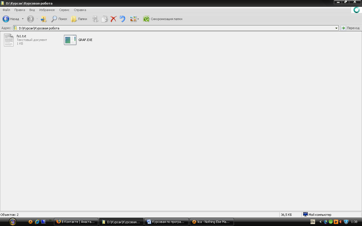Start Синхронизация папки folder sync
The height and width of the screenshot is (226, 362).
[163, 19]
